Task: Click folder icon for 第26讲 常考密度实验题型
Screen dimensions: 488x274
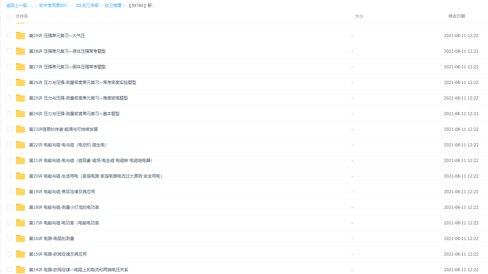Action: pos(20,83)
